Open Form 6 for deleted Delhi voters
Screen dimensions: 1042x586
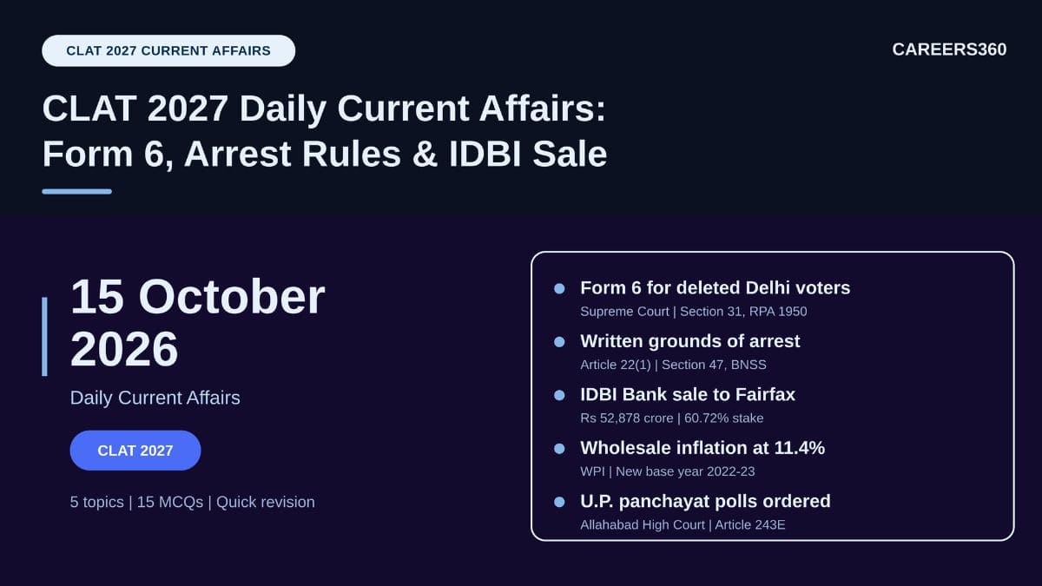[715, 287]
